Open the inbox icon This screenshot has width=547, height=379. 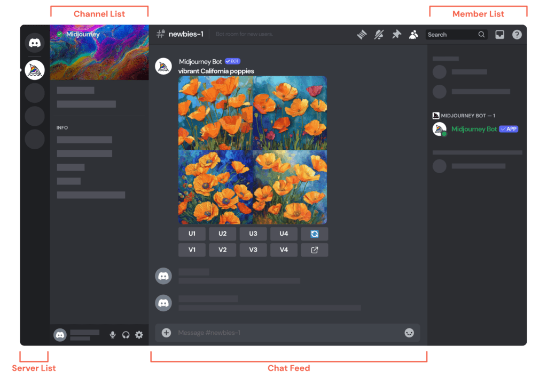499,35
